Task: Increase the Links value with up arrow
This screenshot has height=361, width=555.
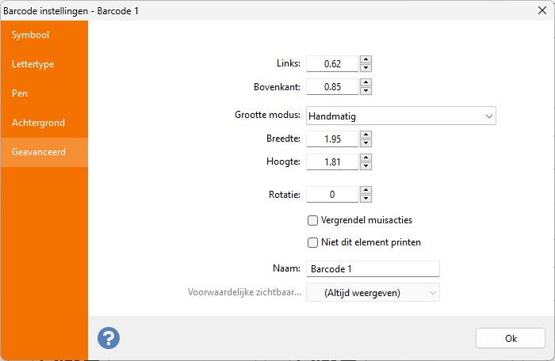Action: click(366, 59)
